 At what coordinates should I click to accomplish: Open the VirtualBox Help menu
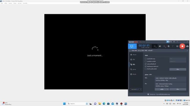coord(25,3)
